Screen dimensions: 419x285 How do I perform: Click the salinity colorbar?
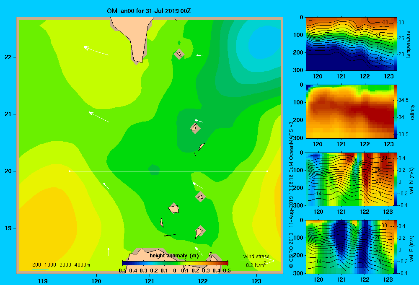pos(396,111)
